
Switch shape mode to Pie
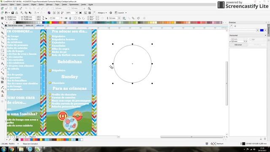click(79, 18)
